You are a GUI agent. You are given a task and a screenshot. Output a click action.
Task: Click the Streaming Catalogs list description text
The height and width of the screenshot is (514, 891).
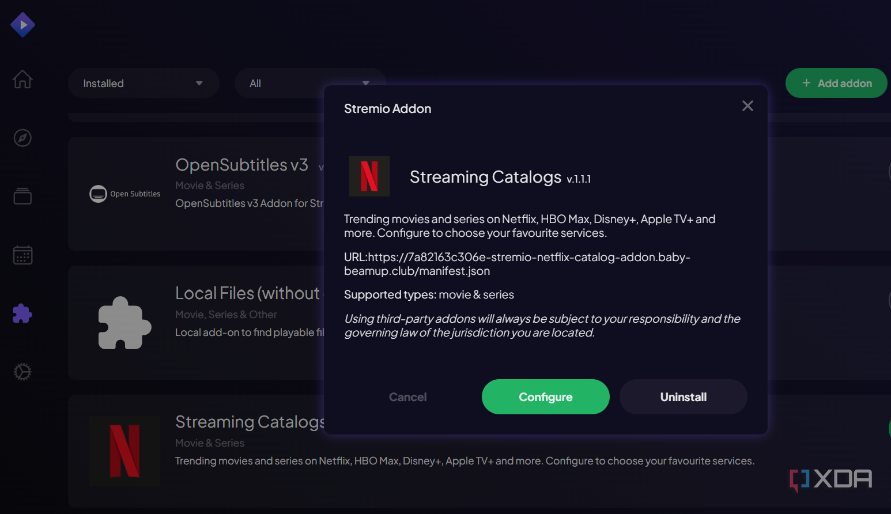[465, 461]
